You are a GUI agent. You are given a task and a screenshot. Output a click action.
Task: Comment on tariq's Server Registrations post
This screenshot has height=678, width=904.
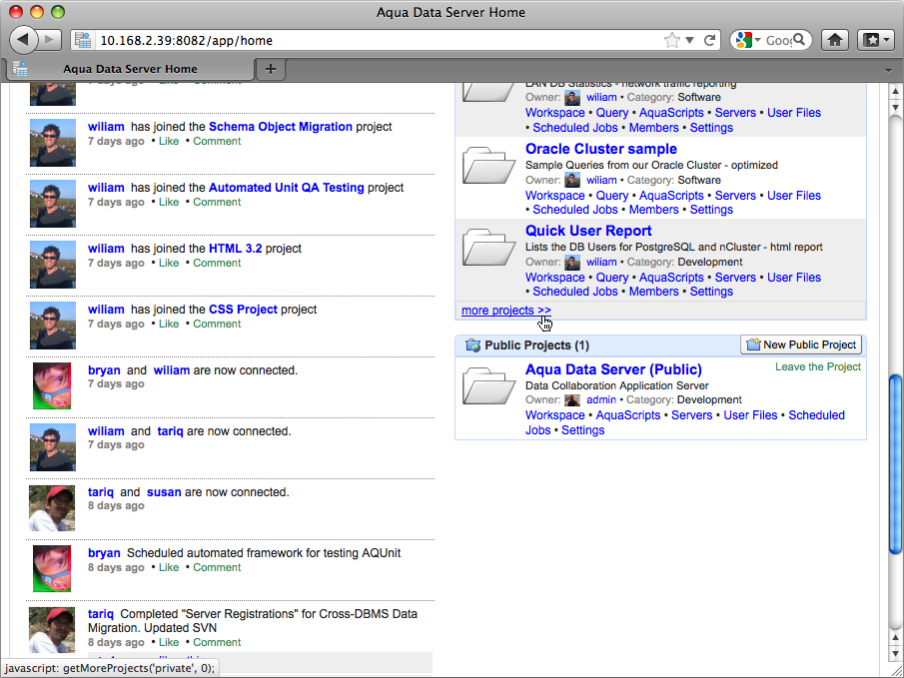(217, 642)
